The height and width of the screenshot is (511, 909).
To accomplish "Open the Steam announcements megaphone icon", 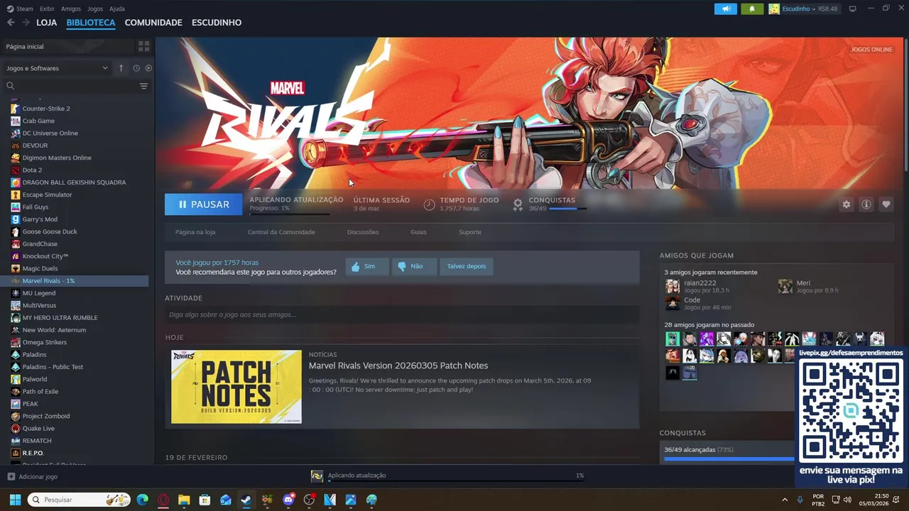I will tap(725, 9).
